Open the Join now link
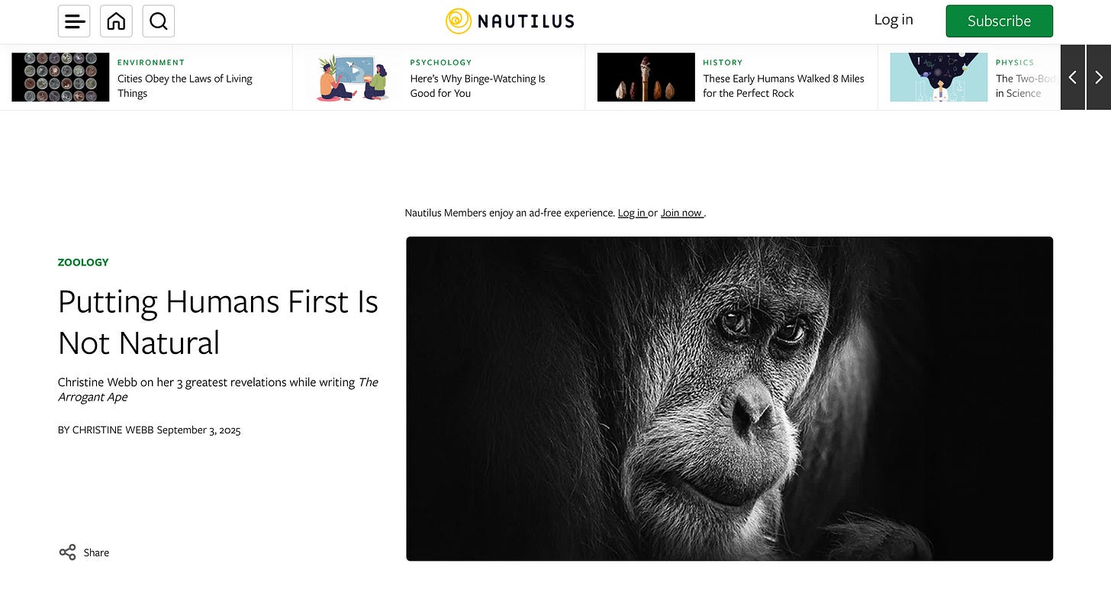The image size is (1111, 605). (681, 213)
